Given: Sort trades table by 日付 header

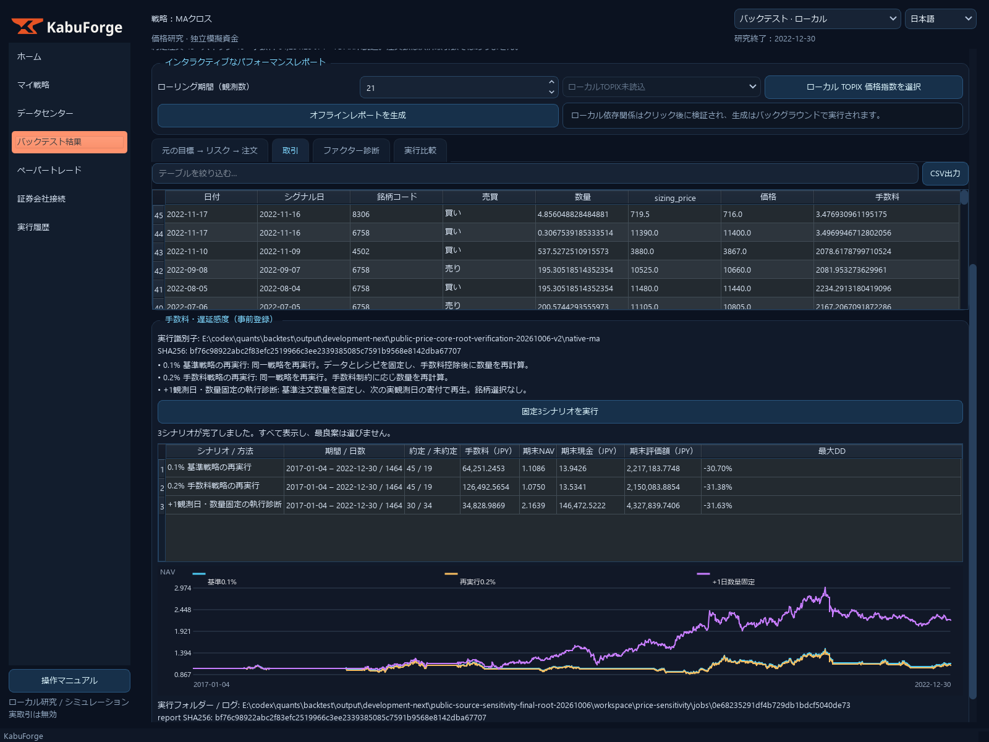Looking at the screenshot, I should [x=211, y=197].
